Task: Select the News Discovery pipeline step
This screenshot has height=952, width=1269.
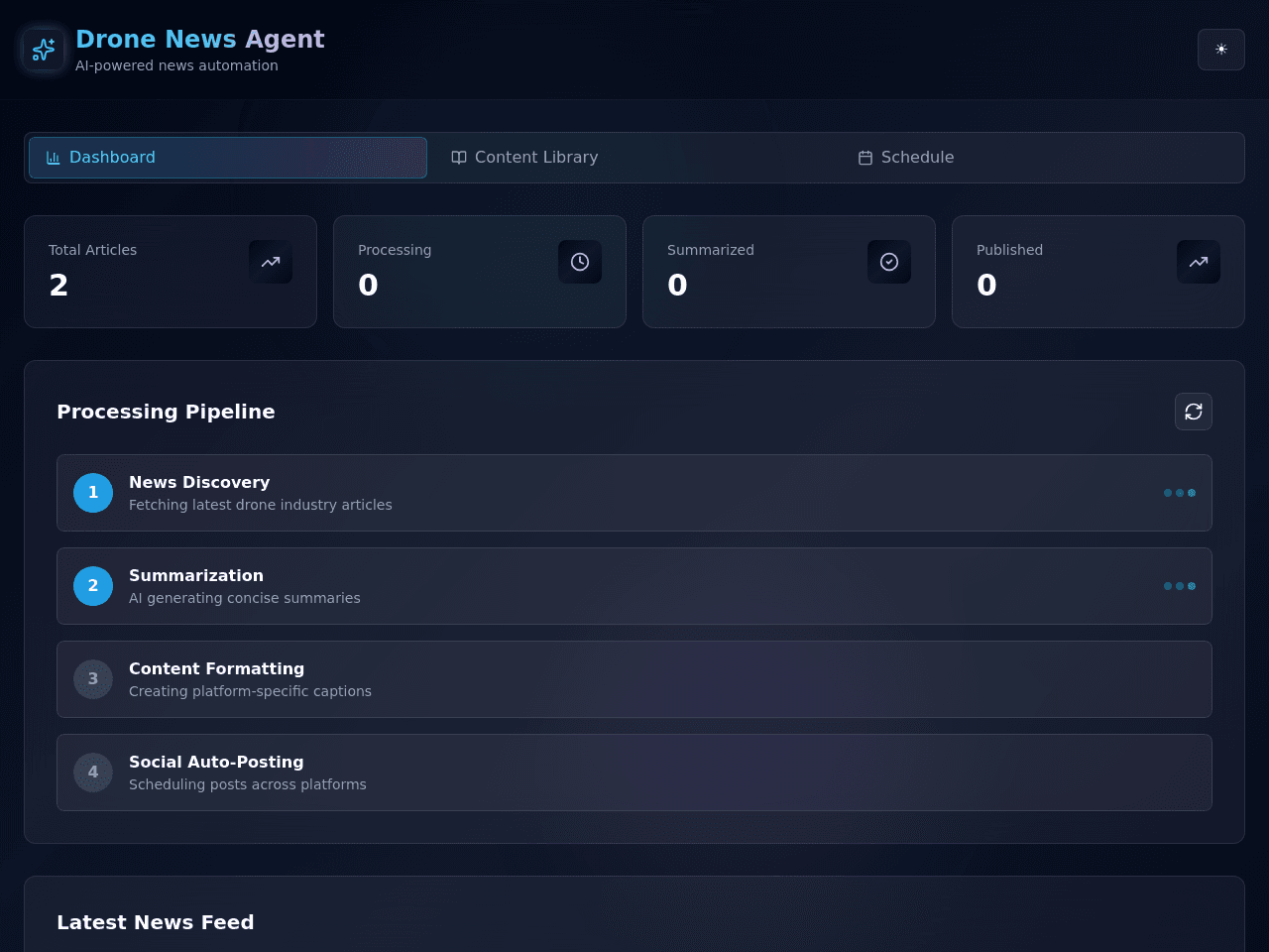Action: click(634, 493)
